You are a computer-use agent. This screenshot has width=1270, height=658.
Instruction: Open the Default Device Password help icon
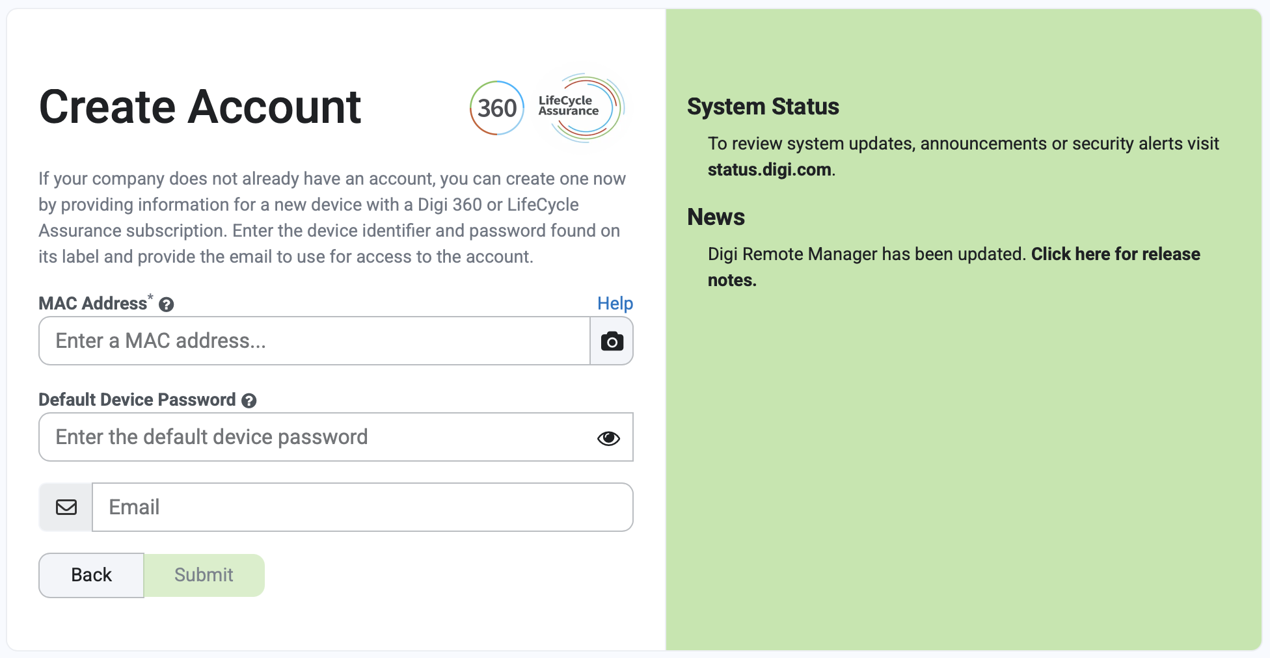[249, 401]
